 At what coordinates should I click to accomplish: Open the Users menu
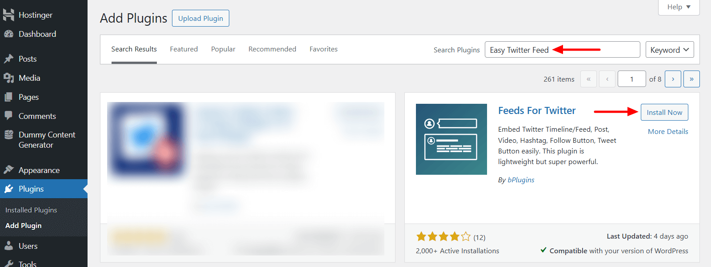44,246
